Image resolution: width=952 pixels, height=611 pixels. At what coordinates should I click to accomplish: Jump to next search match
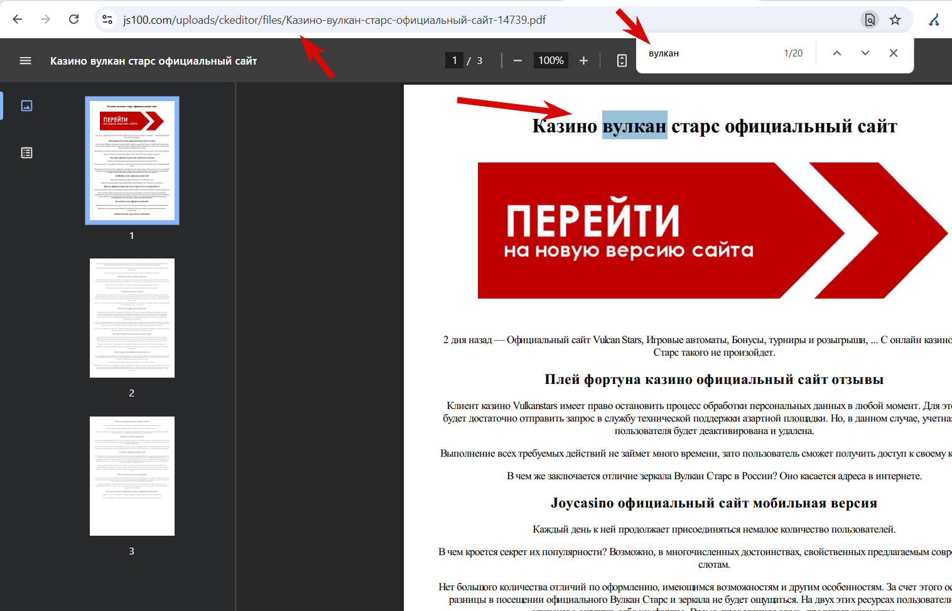pos(865,53)
